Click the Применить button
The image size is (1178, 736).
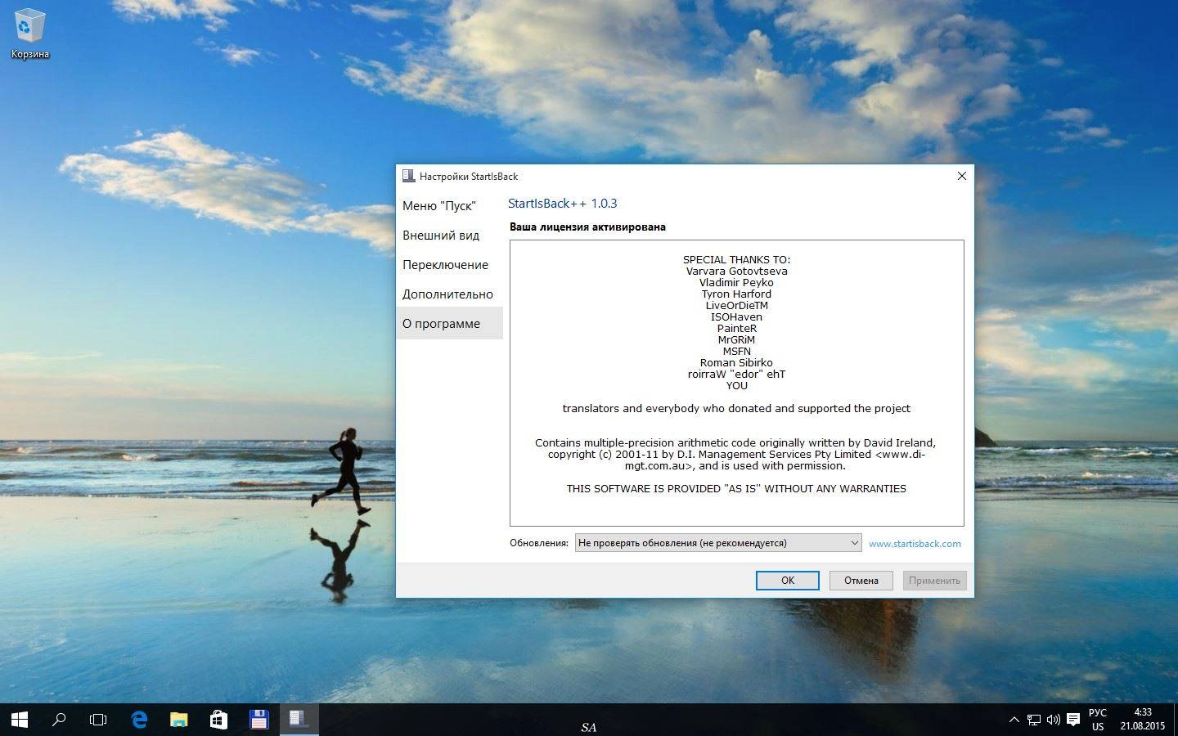[934, 580]
